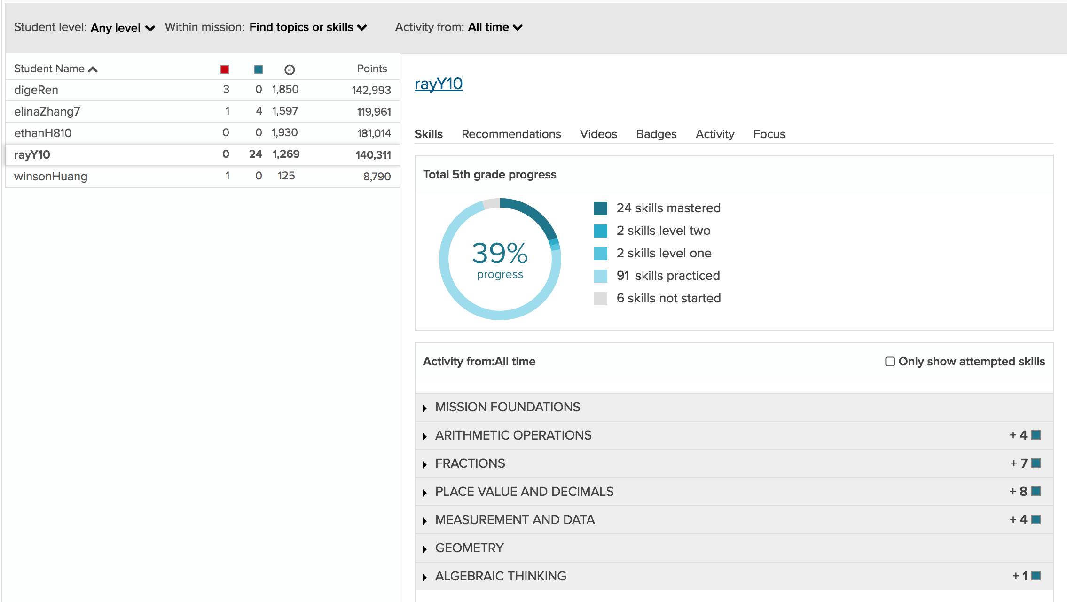Screen dimensions: 1067x602
Task: Expand the Fractions section
Action: point(734,463)
